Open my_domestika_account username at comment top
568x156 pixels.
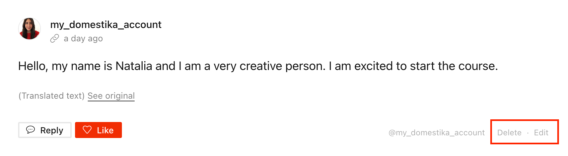(x=106, y=25)
